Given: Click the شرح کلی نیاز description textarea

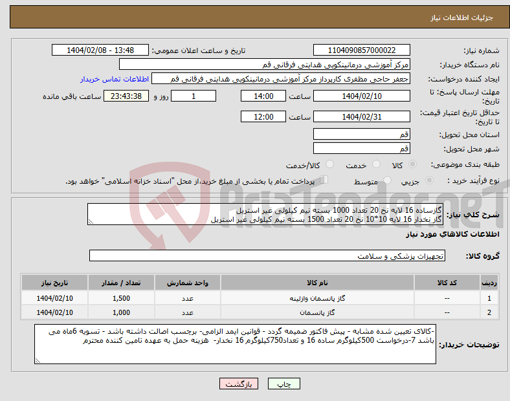Looking at the screenshot, I should pyautogui.click(x=265, y=214).
